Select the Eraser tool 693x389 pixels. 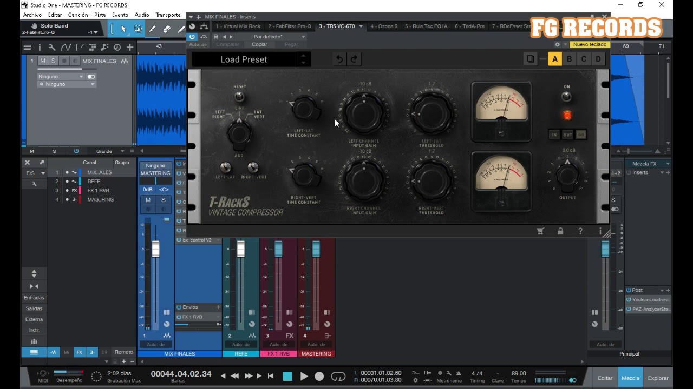point(167,29)
